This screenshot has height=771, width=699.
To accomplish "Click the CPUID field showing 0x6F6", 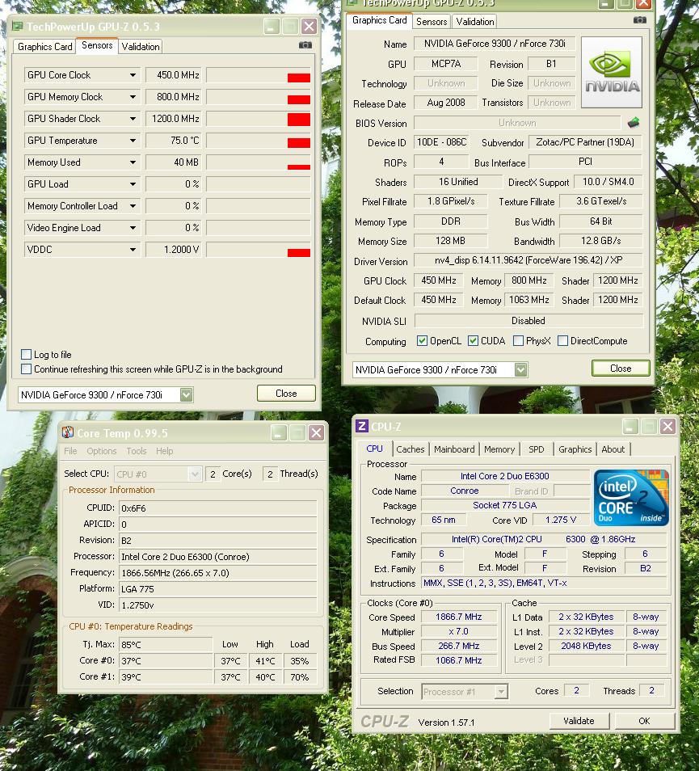I will coord(217,508).
